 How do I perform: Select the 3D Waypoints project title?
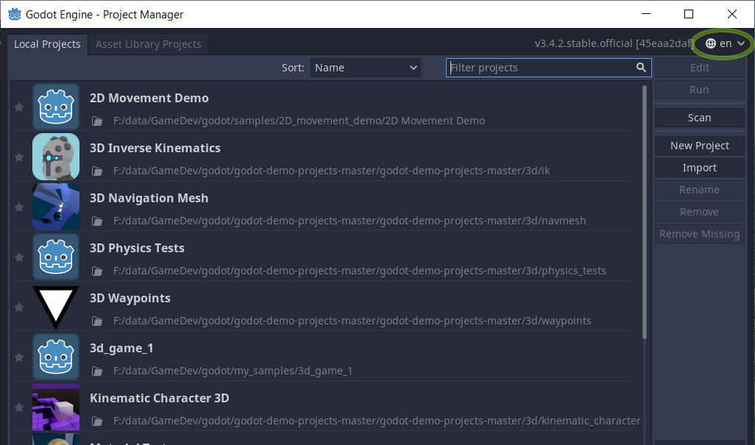[x=130, y=299]
